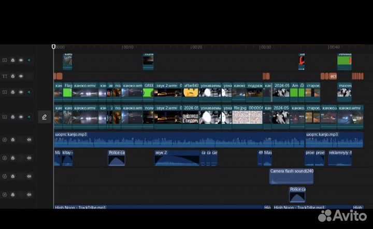The height and width of the screenshot is (229, 373).
Task: Lock the Camera flash sound audio track
Action: (x=13, y=176)
